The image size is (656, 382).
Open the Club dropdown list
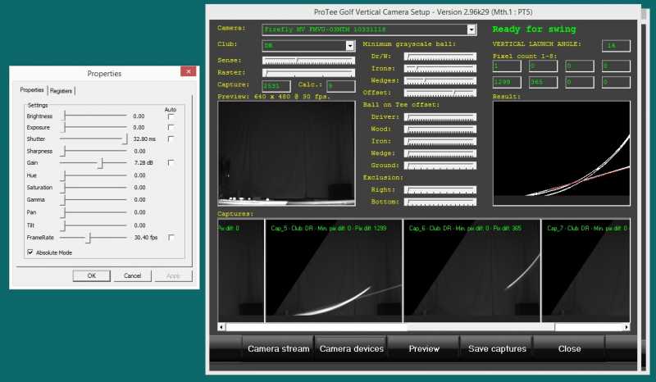click(x=350, y=46)
